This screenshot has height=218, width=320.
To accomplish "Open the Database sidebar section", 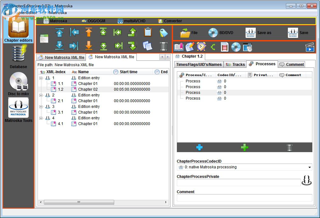I will (x=18, y=56).
